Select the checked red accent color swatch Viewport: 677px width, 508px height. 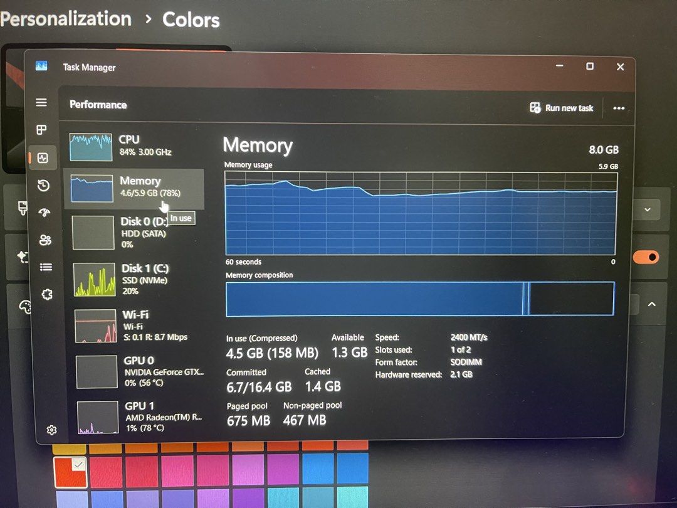[x=70, y=473]
